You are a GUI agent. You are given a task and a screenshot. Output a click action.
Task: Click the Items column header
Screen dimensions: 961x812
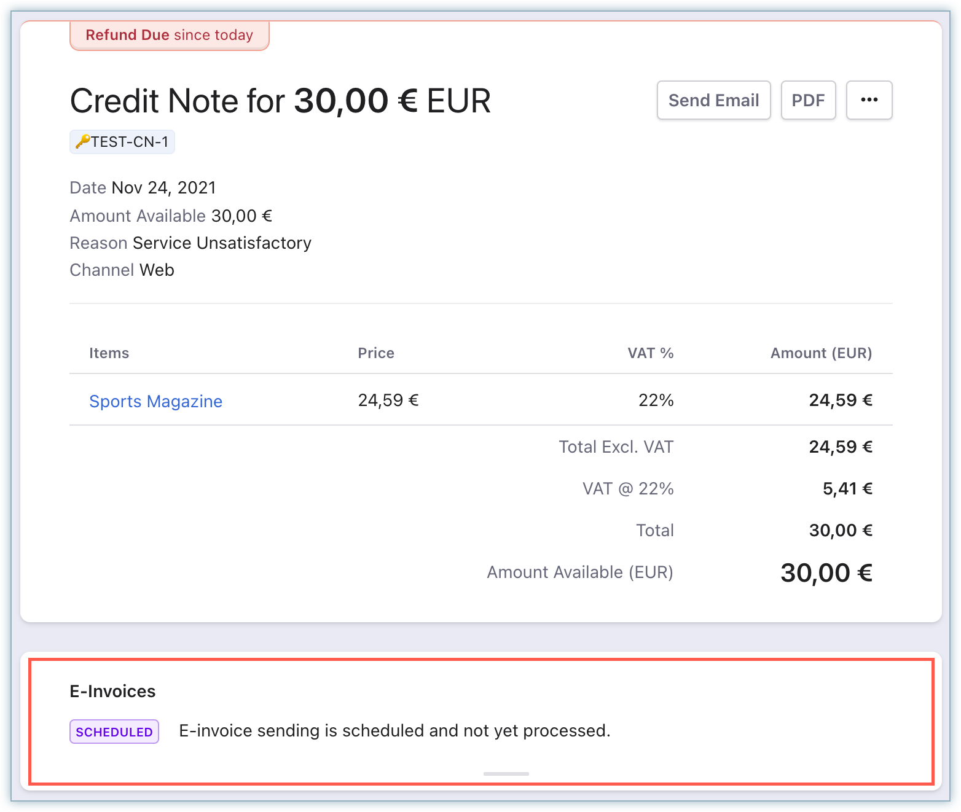pyautogui.click(x=109, y=353)
